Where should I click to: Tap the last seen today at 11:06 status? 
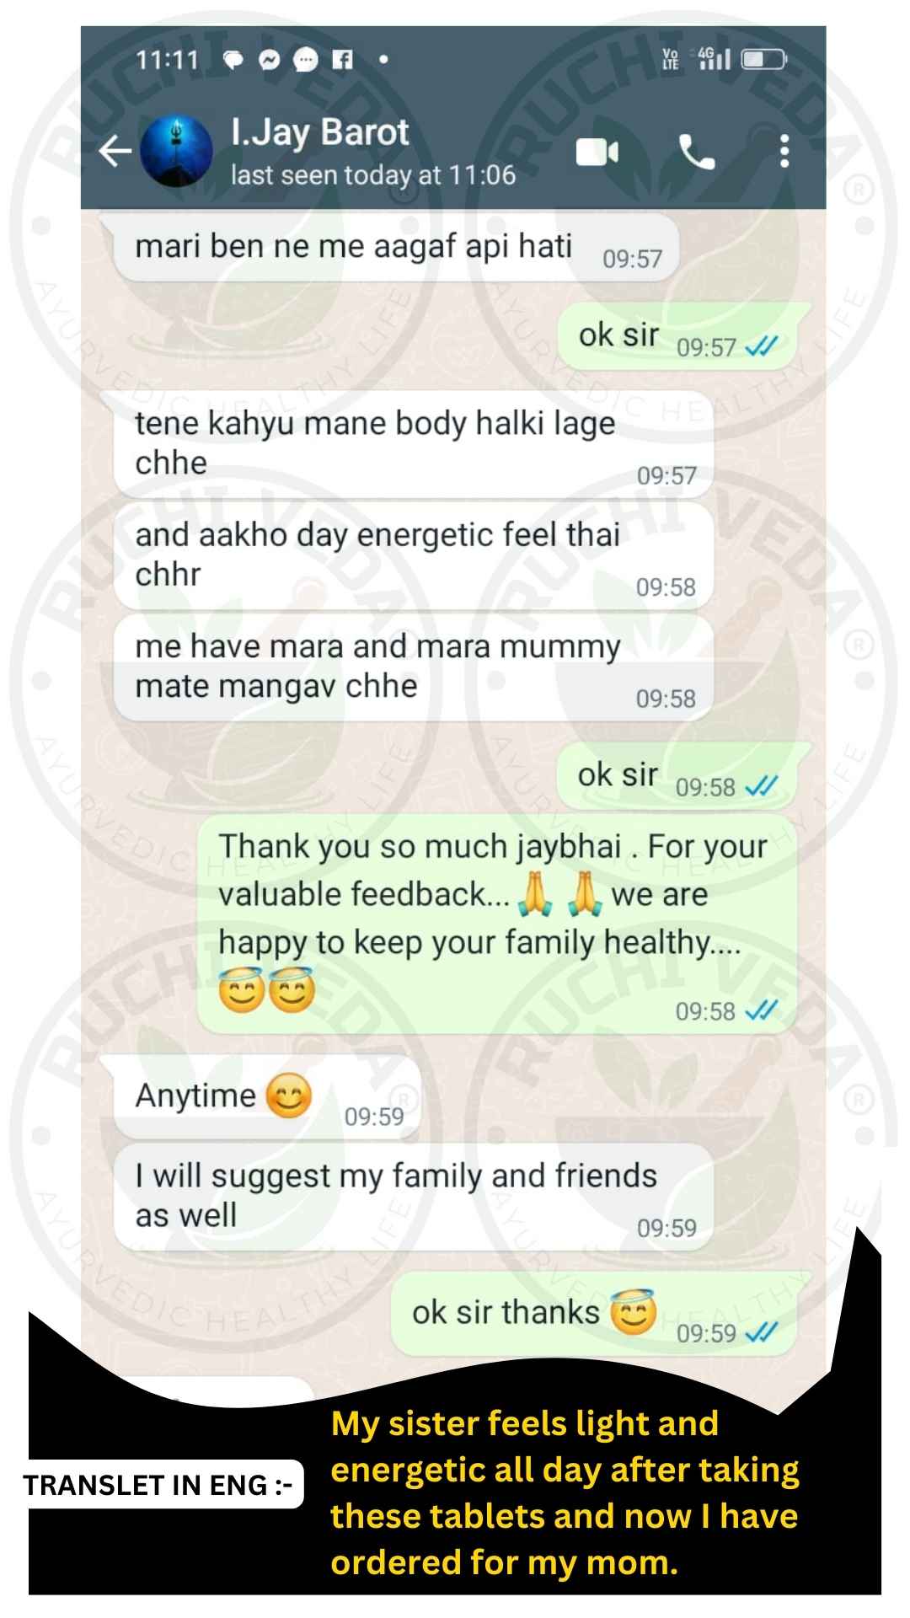pos(372,175)
